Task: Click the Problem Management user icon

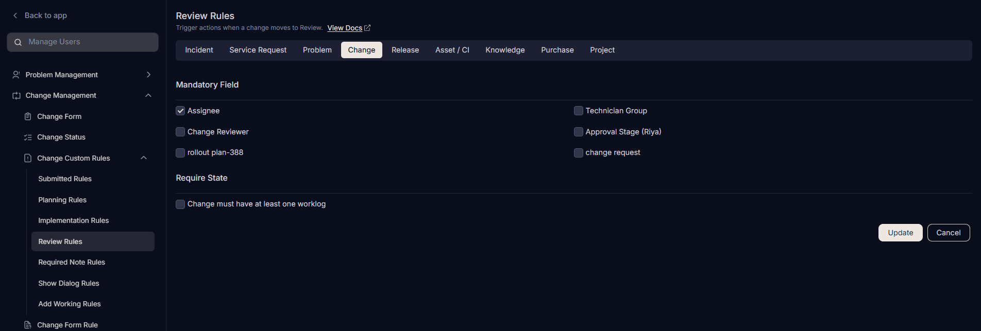Action: click(16, 75)
